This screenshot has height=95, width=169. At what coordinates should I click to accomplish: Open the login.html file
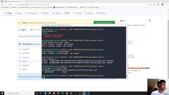pos(26,53)
